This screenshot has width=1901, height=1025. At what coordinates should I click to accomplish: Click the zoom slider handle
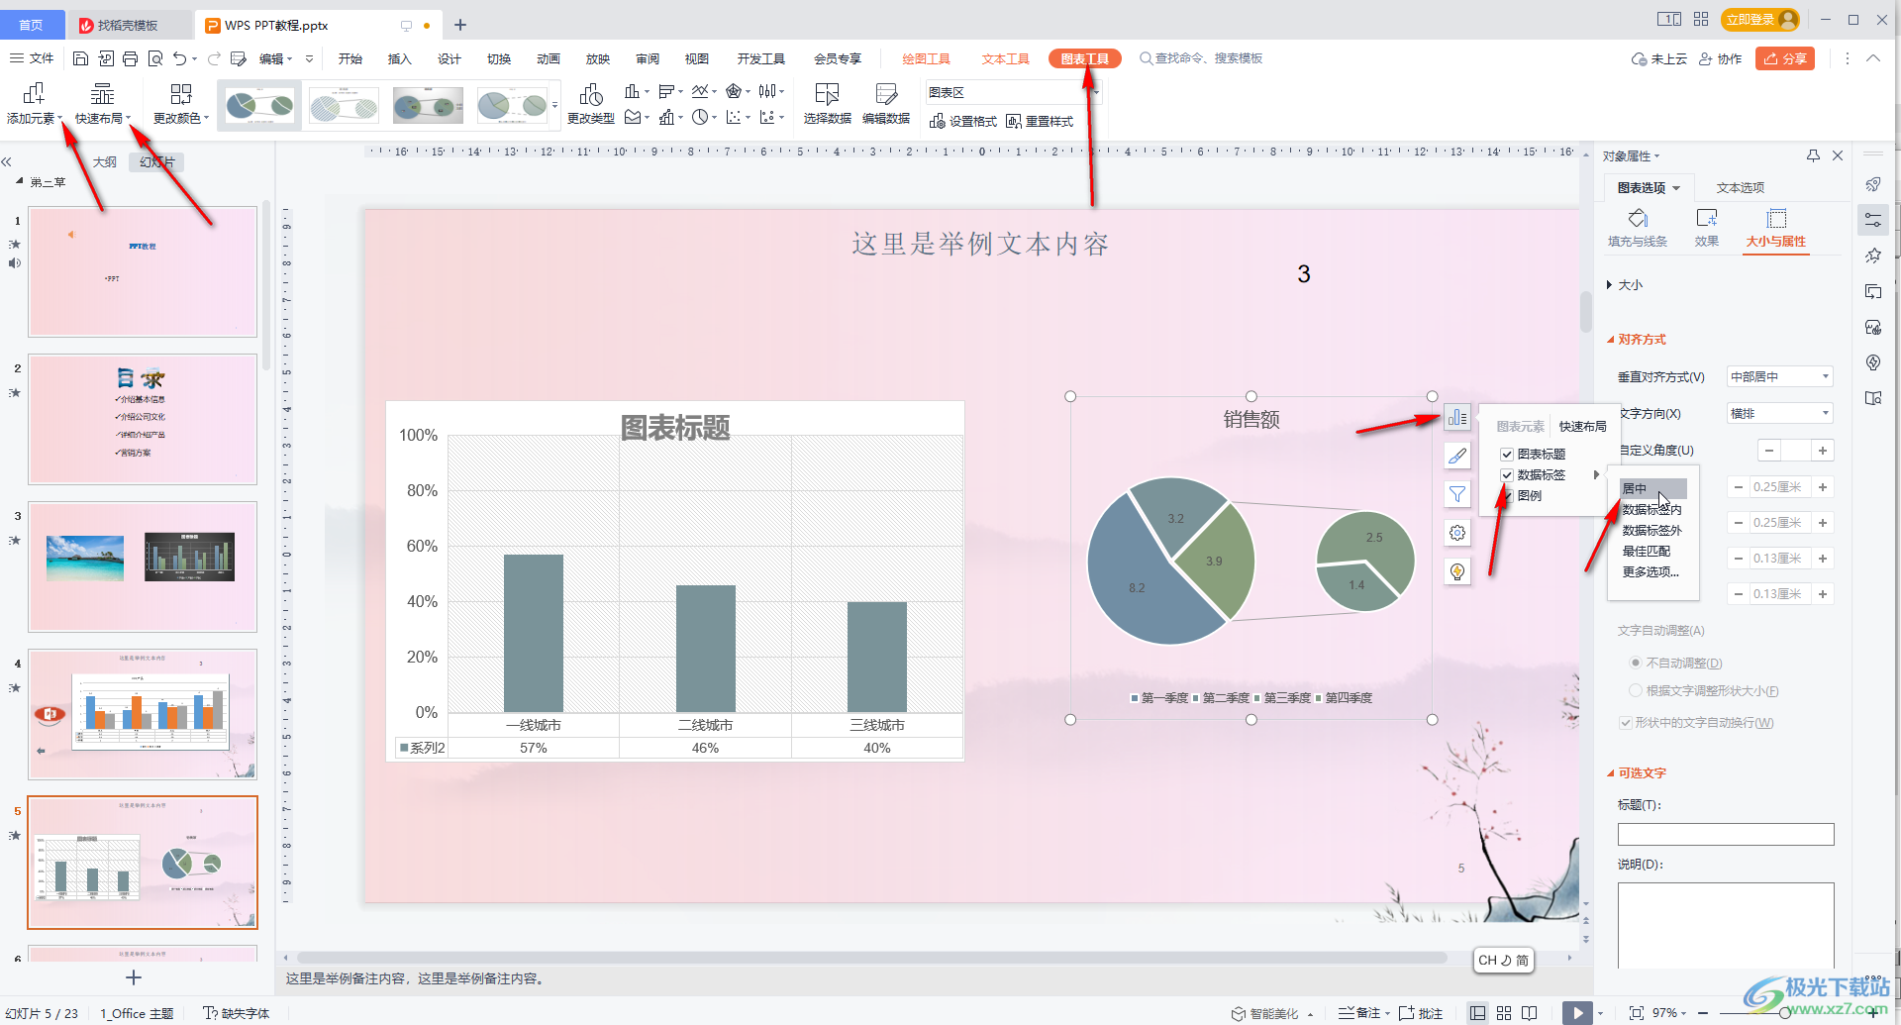(x=1784, y=1013)
